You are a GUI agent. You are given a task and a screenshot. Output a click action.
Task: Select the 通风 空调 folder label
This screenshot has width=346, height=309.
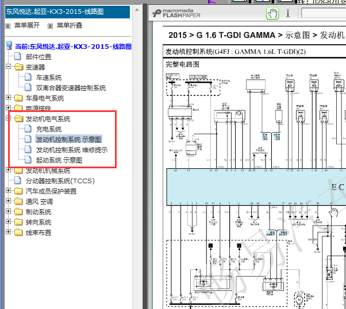39,202
